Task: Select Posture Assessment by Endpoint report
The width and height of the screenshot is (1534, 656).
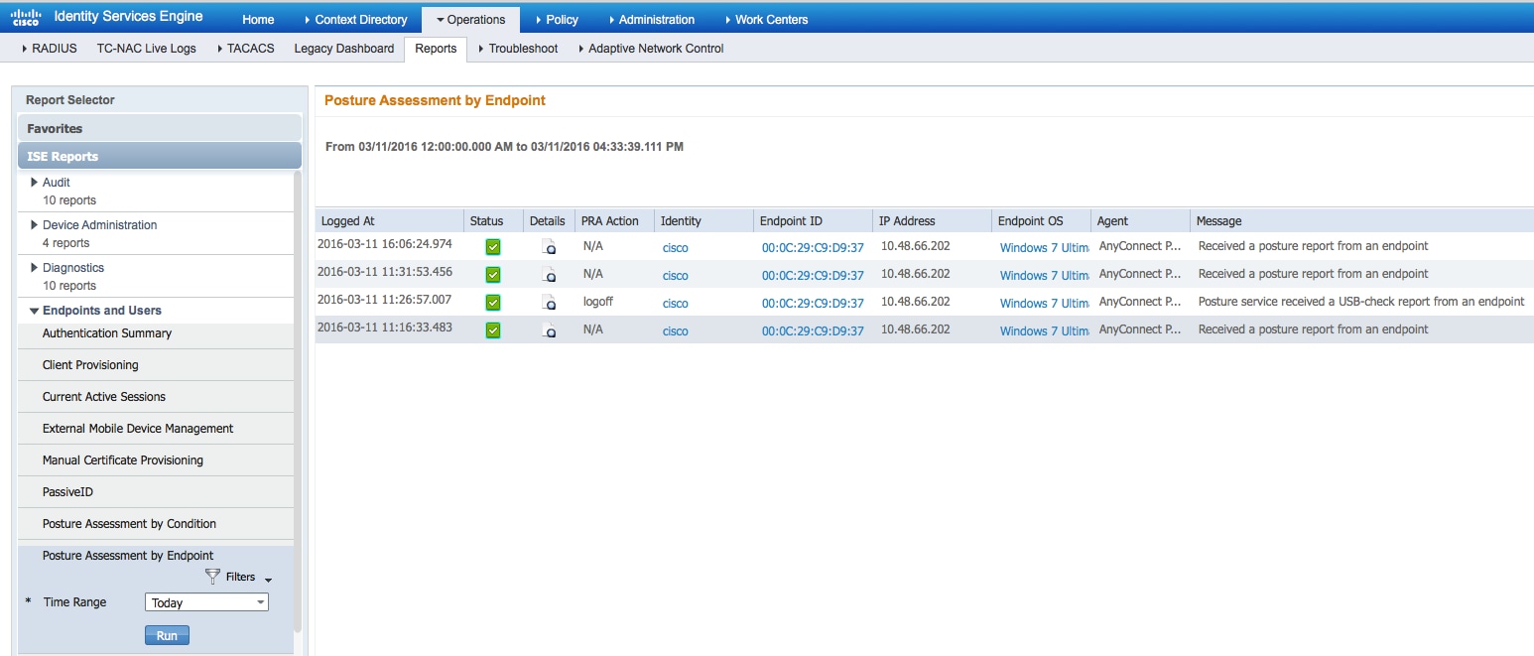Action: tap(128, 556)
